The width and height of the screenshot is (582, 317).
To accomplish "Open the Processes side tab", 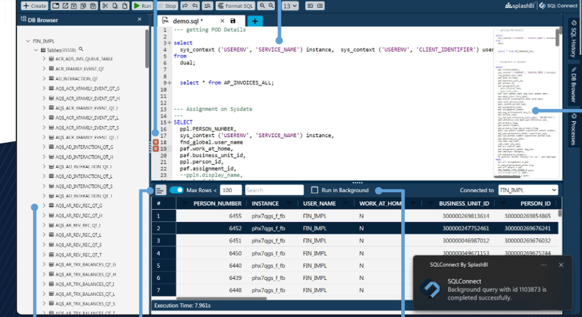I will pyautogui.click(x=573, y=129).
